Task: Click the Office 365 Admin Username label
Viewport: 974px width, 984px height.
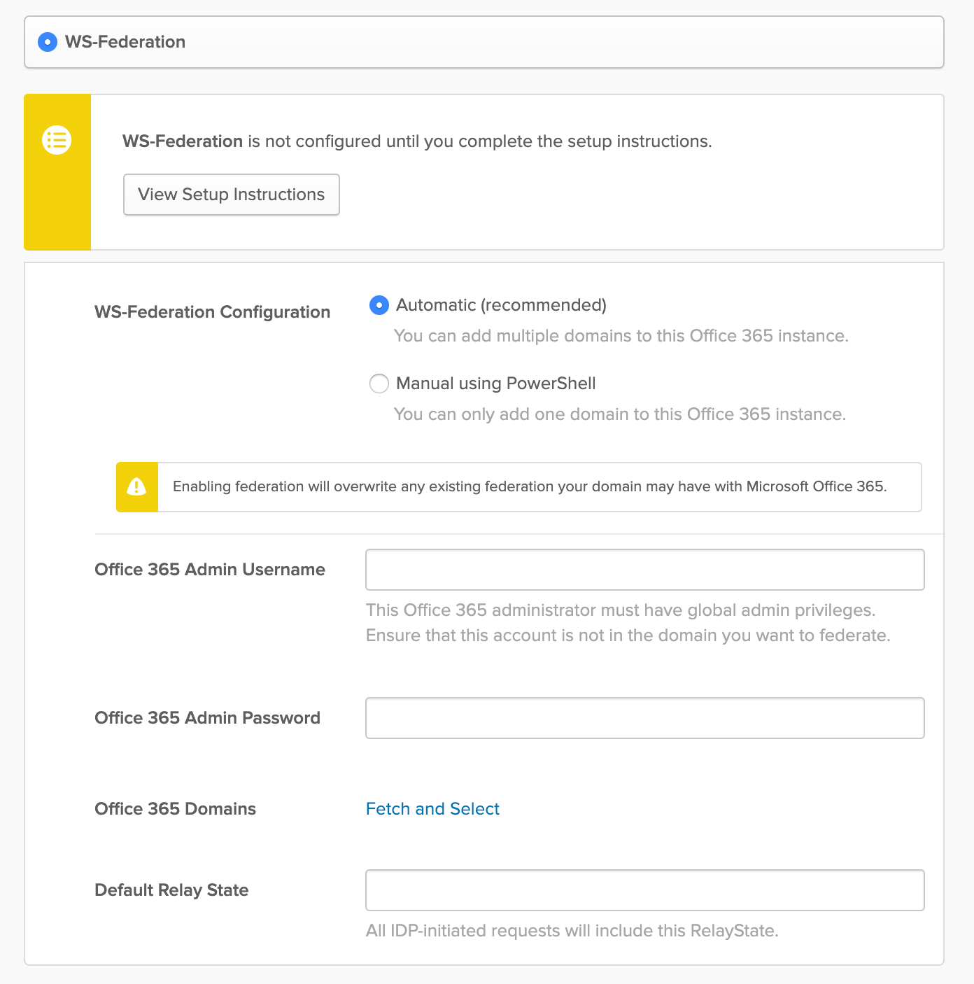Action: click(x=209, y=570)
